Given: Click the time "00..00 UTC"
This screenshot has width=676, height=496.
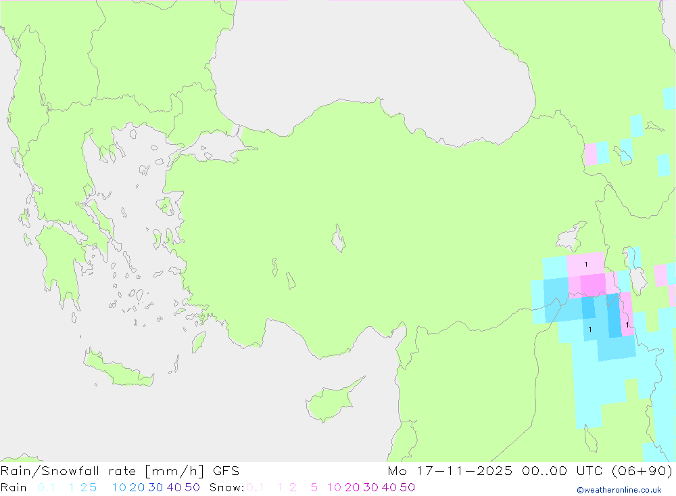Looking at the screenshot, I should coord(564,471).
